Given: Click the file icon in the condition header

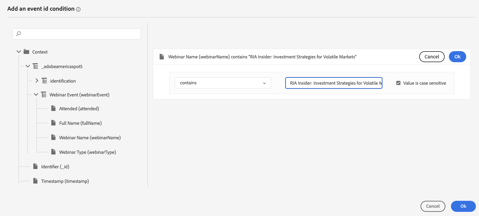Looking at the screenshot, I should 162,57.
